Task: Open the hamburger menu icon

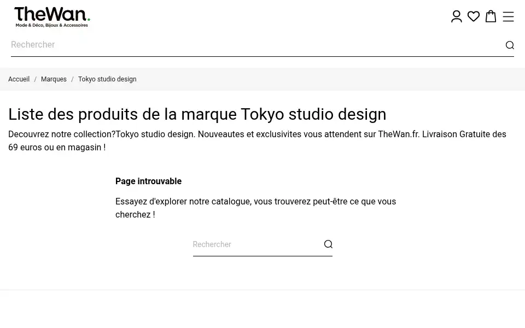Action: [508, 16]
